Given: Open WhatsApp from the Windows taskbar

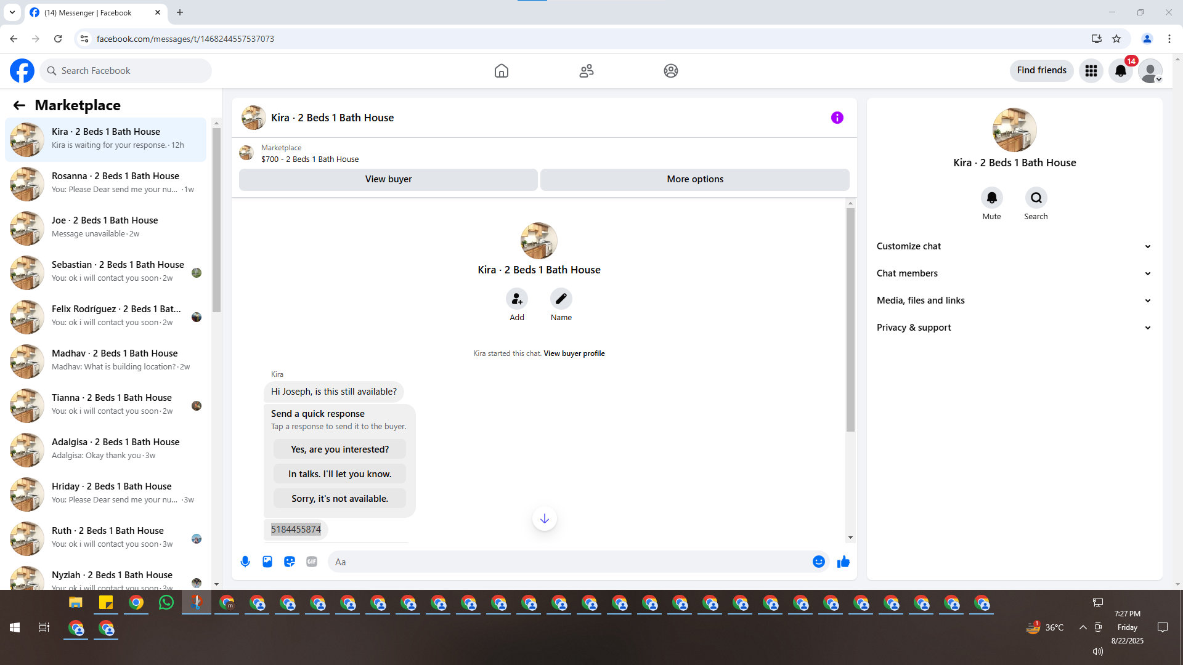Looking at the screenshot, I should click(166, 603).
